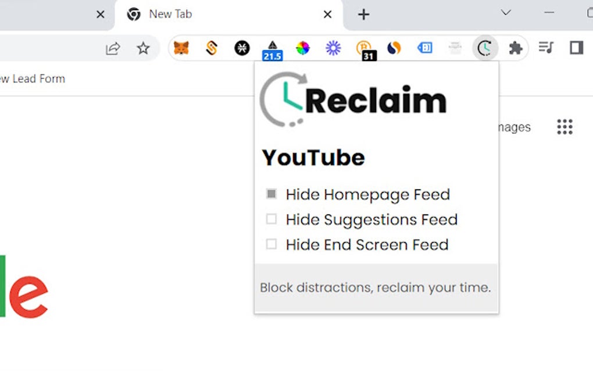
Task: Toggle the Reclaim clock extension popup
Action: pyautogui.click(x=485, y=48)
